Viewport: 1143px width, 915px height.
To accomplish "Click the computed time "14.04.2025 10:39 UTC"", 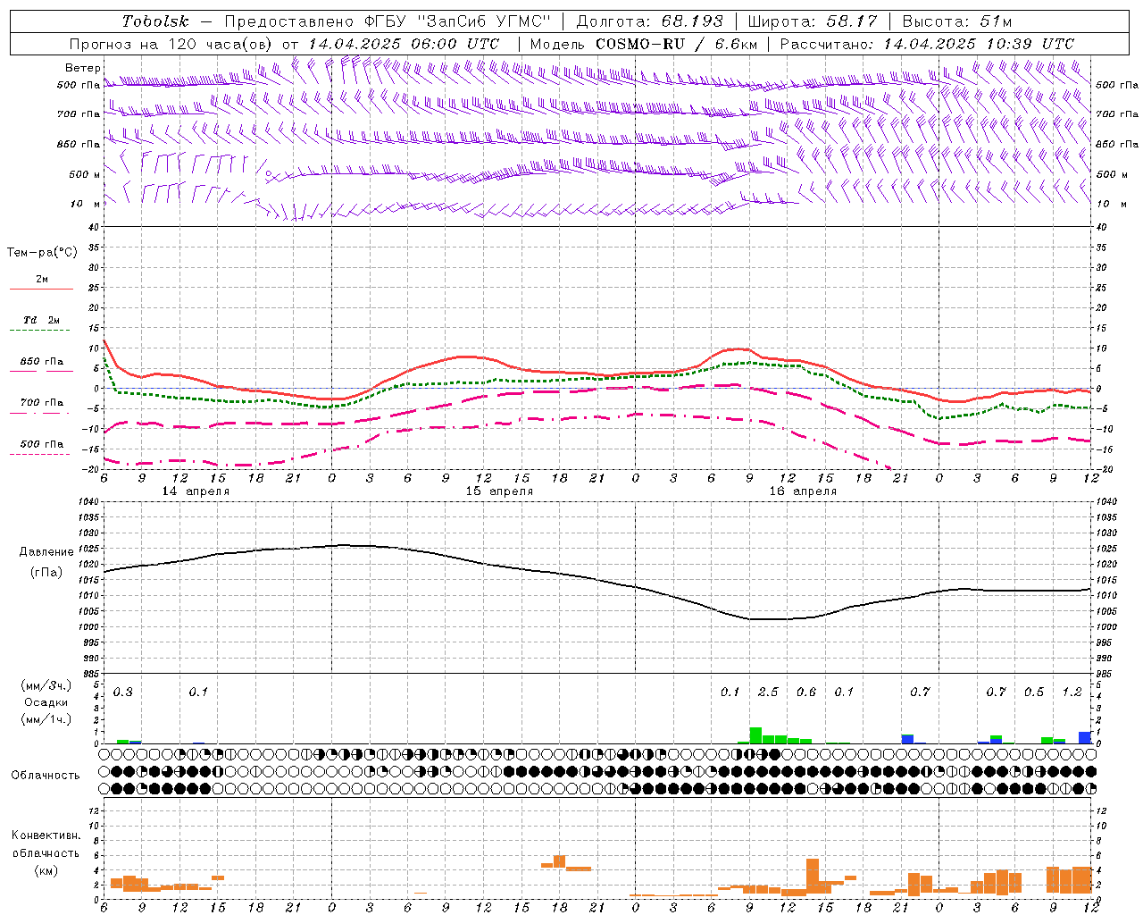I will tap(979, 44).
